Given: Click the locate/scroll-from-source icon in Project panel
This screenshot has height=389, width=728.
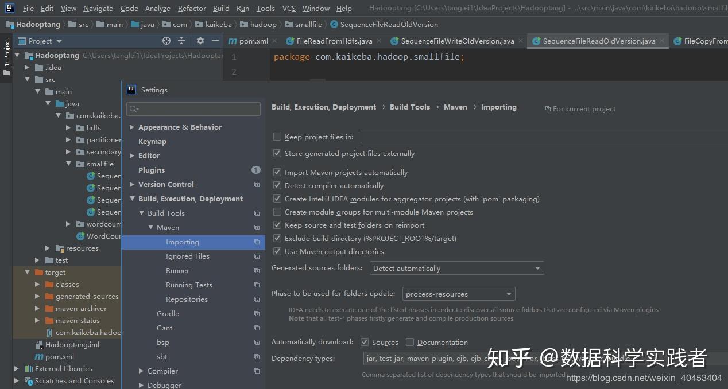Looking at the screenshot, I should click(166, 41).
